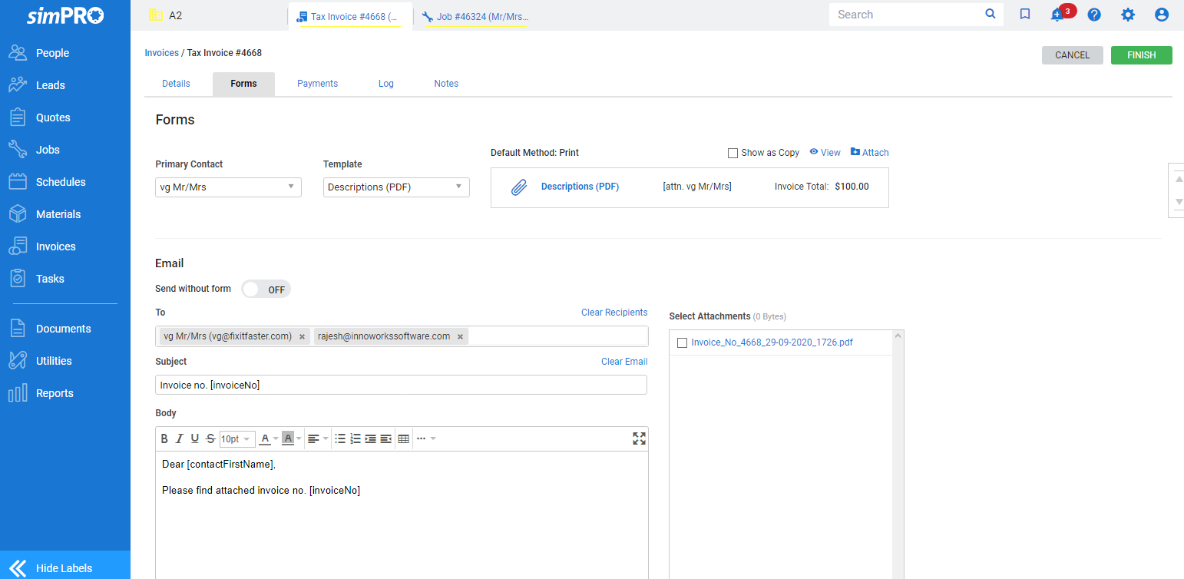Open the more options ellipsis dropdown
1184x579 pixels.
[x=425, y=439]
